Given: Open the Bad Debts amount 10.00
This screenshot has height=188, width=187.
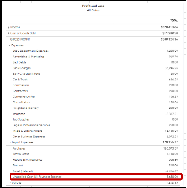Looking at the screenshot, I should (x=174, y=62).
